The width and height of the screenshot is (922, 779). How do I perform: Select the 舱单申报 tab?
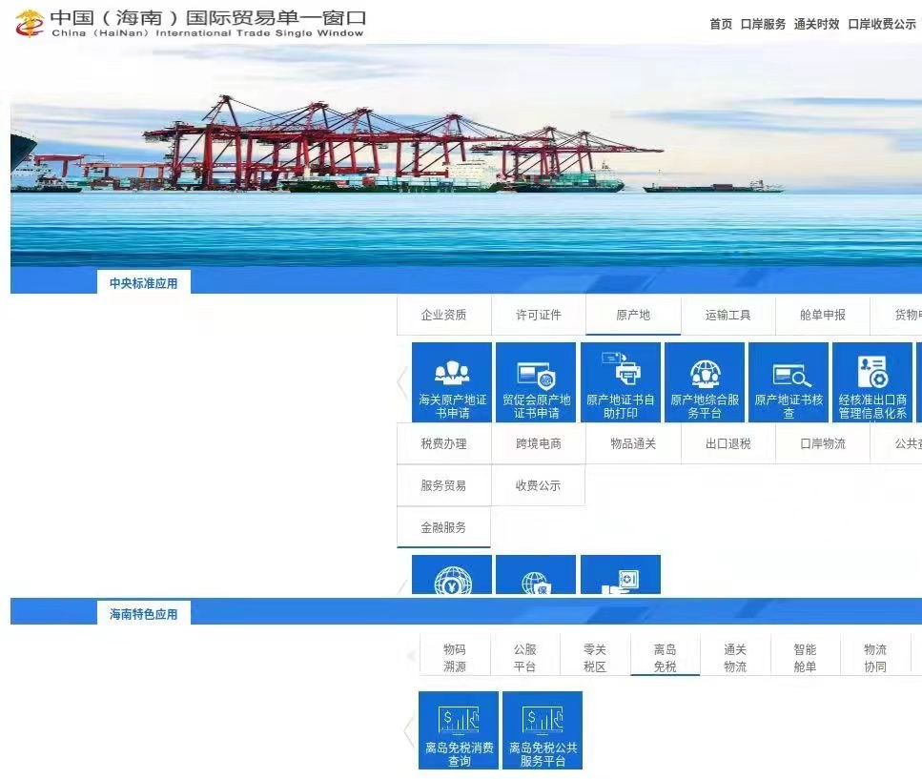[x=823, y=315]
